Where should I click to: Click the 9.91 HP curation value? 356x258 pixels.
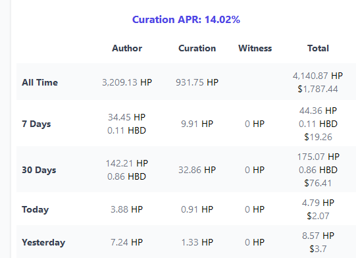197,124
